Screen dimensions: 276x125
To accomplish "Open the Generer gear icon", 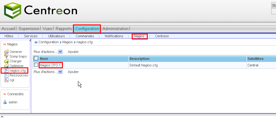I will pyautogui.click(x=6, y=52).
